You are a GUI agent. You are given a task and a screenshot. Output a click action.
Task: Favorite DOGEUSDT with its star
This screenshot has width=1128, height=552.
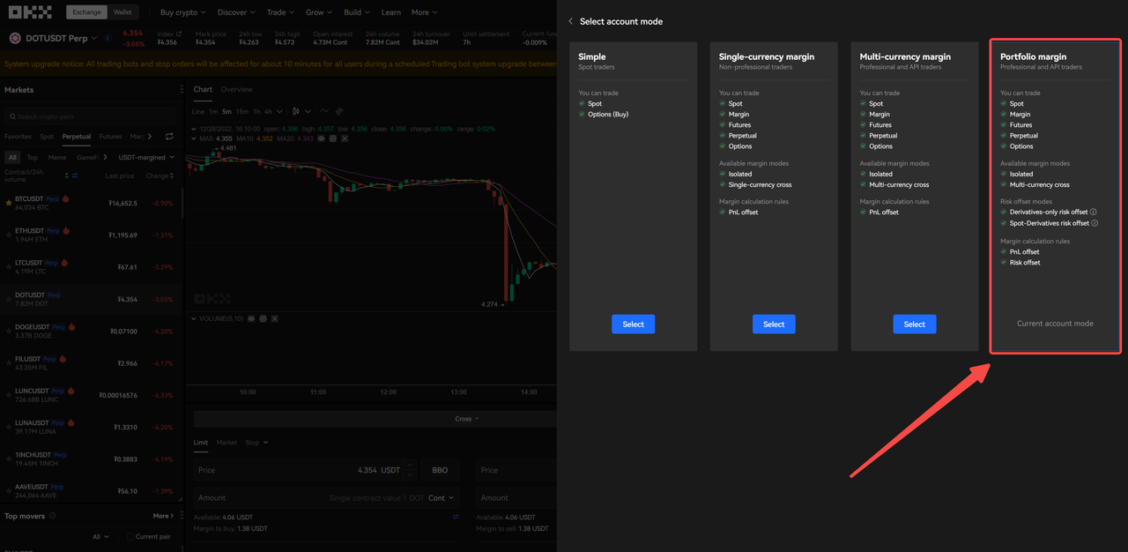9,331
